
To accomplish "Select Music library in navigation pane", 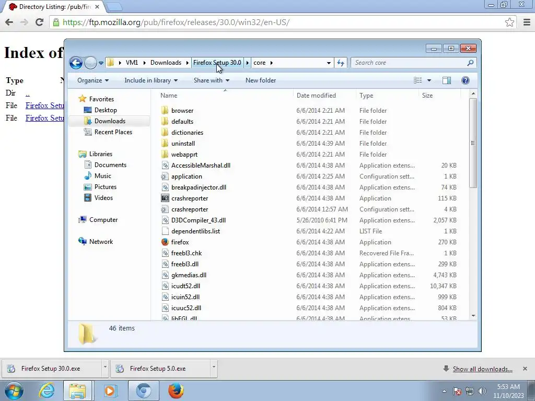I will click(103, 176).
